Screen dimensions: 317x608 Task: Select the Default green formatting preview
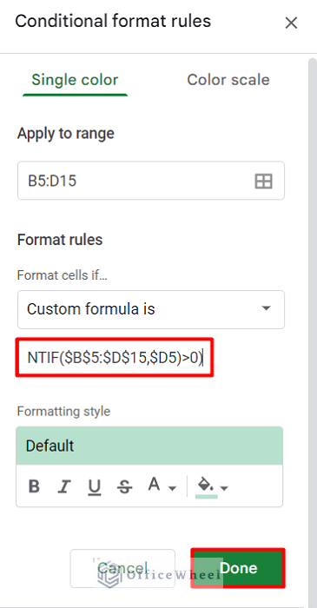(x=149, y=446)
